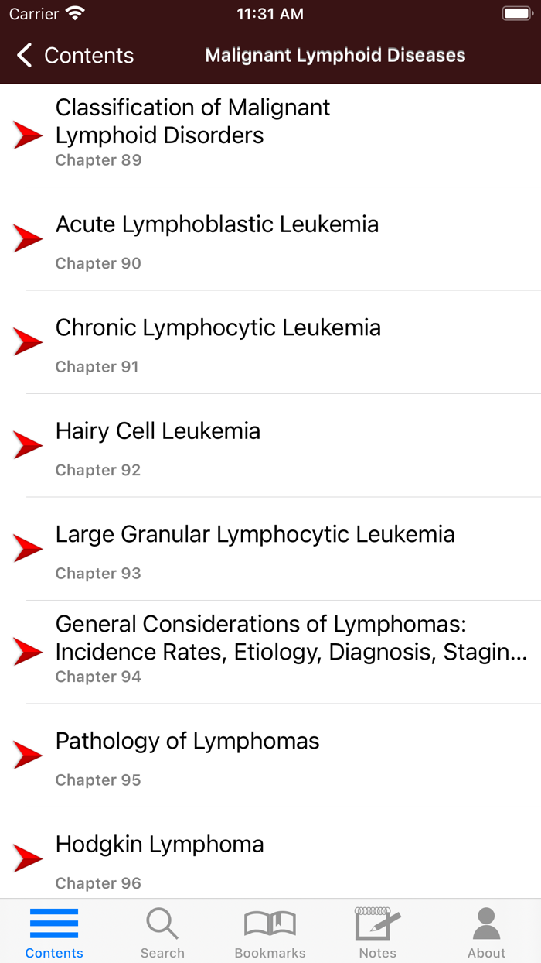Select the Contents tab icon
The width and height of the screenshot is (541, 963).
pyautogui.click(x=53, y=921)
